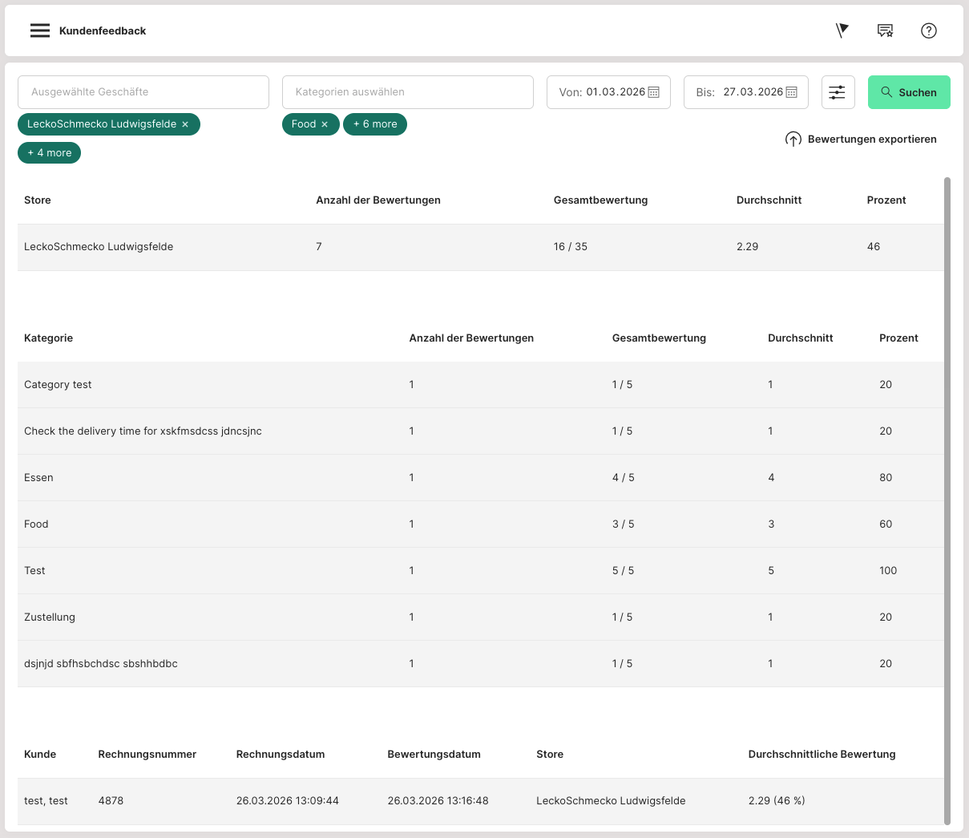Open the Ausgewählte Geschäfte dropdown

pos(143,92)
